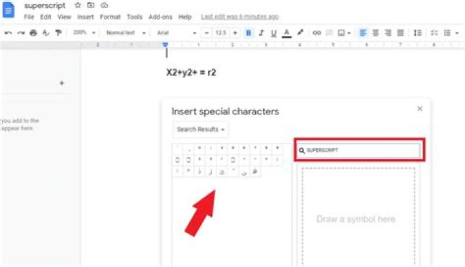Toggle underline formatting
The height and width of the screenshot is (267, 465).
(273, 33)
